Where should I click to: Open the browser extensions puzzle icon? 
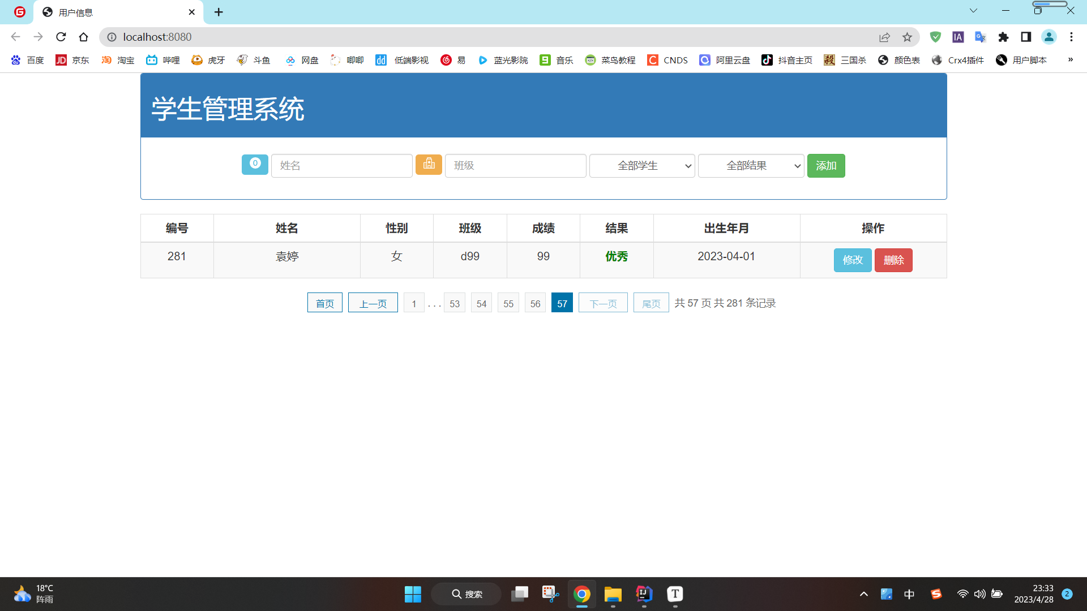pos(1003,37)
